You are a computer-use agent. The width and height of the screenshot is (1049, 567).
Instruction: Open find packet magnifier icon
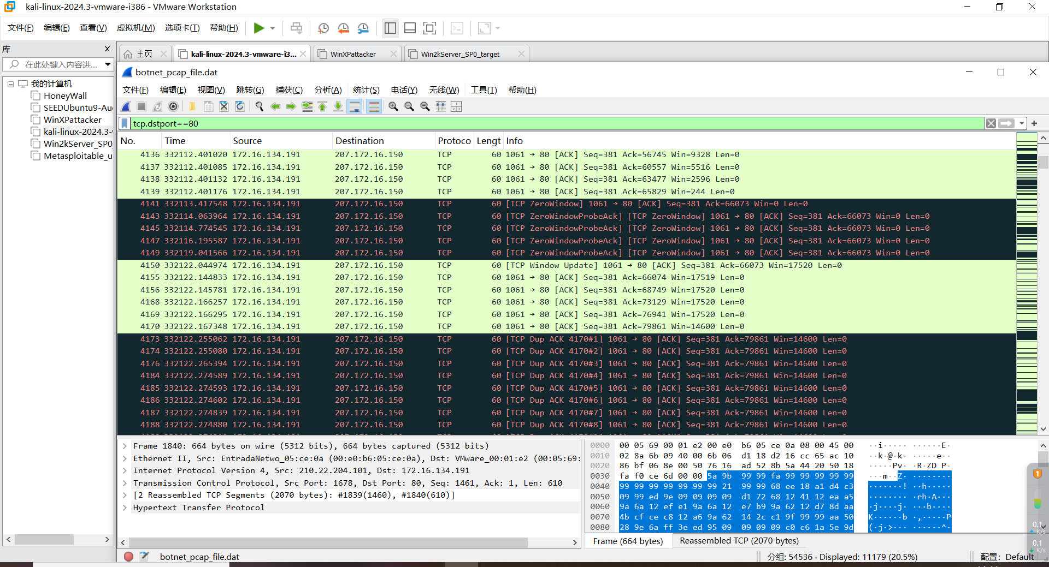[x=260, y=106]
